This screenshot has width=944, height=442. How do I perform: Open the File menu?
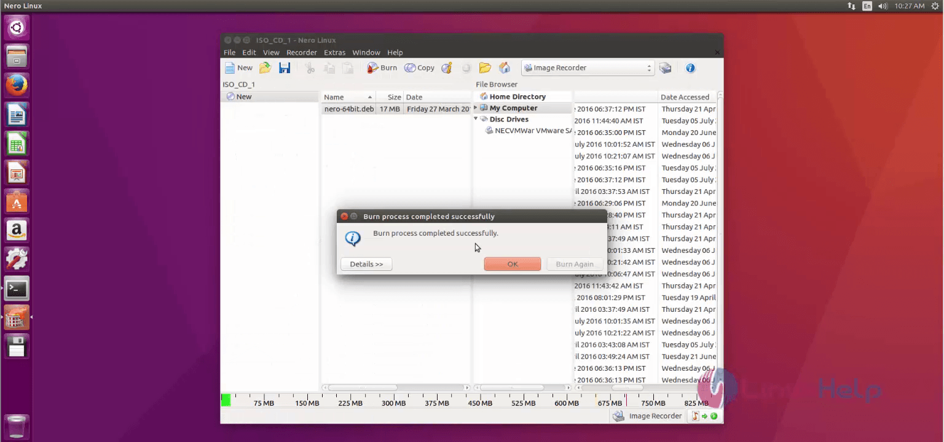point(229,52)
